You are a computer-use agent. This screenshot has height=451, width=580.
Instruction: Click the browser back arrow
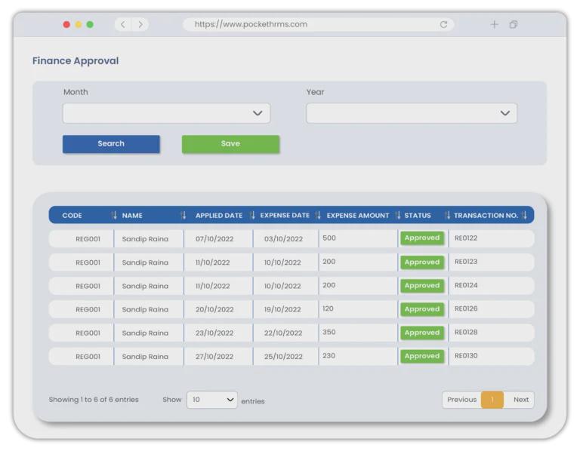click(124, 25)
